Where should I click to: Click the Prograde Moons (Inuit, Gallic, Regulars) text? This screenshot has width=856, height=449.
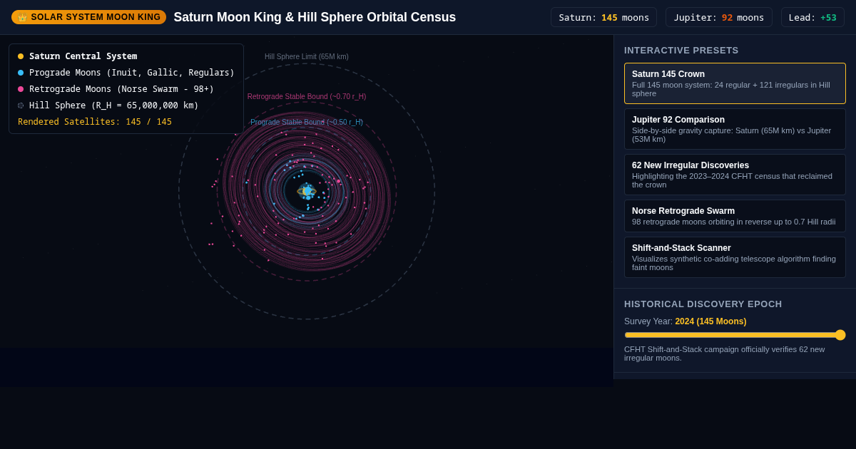(x=132, y=73)
